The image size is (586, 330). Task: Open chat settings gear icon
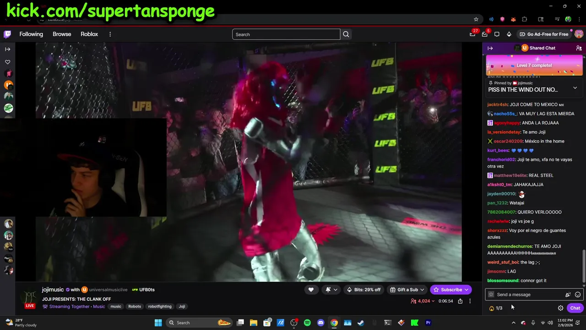point(560,308)
